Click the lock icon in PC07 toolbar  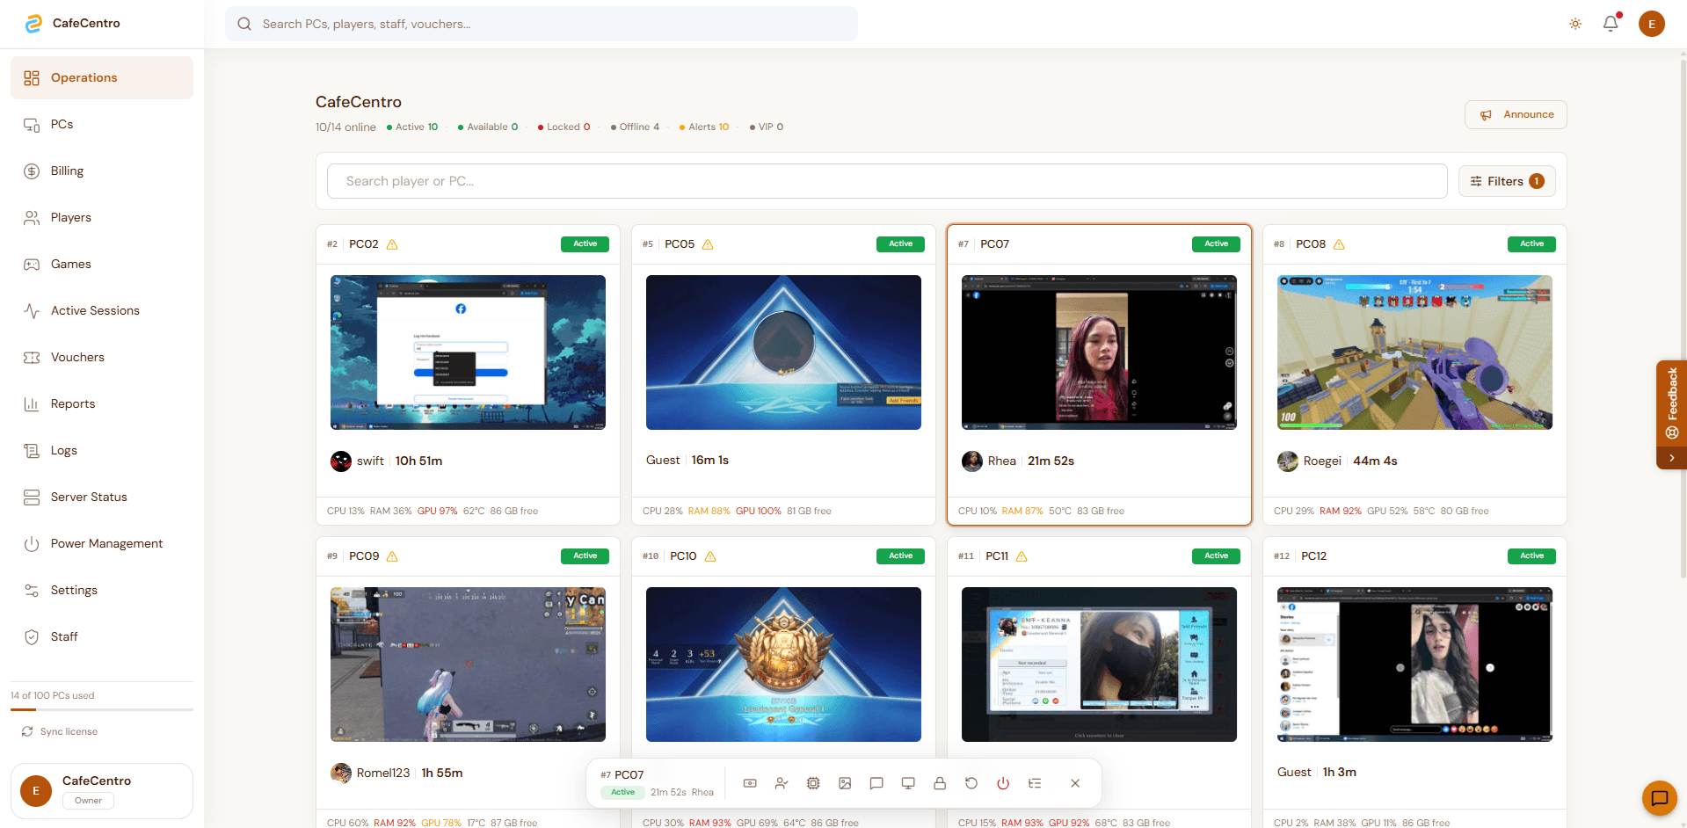[x=940, y=783]
